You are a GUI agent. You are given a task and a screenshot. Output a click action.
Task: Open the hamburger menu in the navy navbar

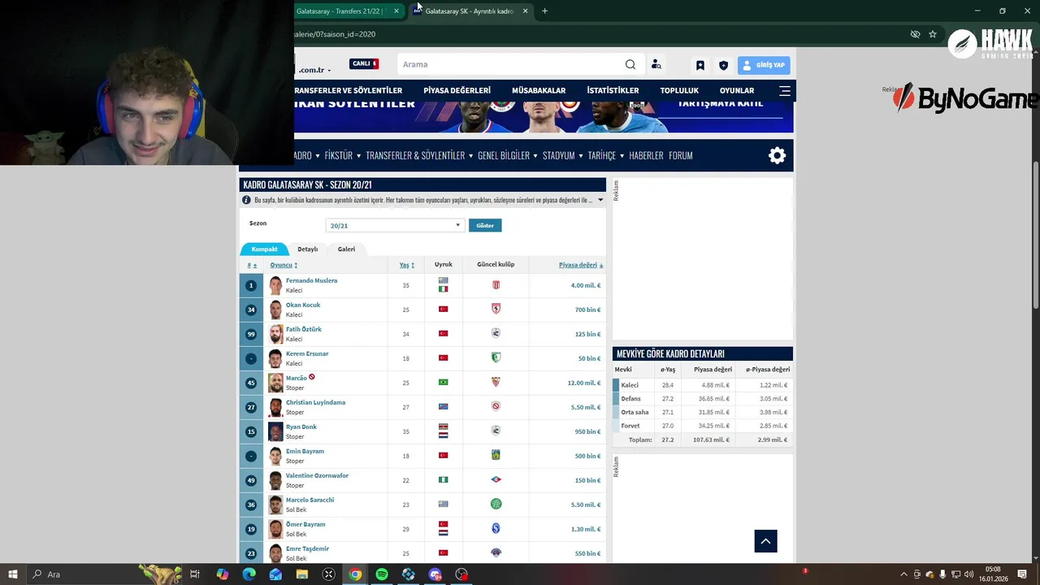click(785, 90)
